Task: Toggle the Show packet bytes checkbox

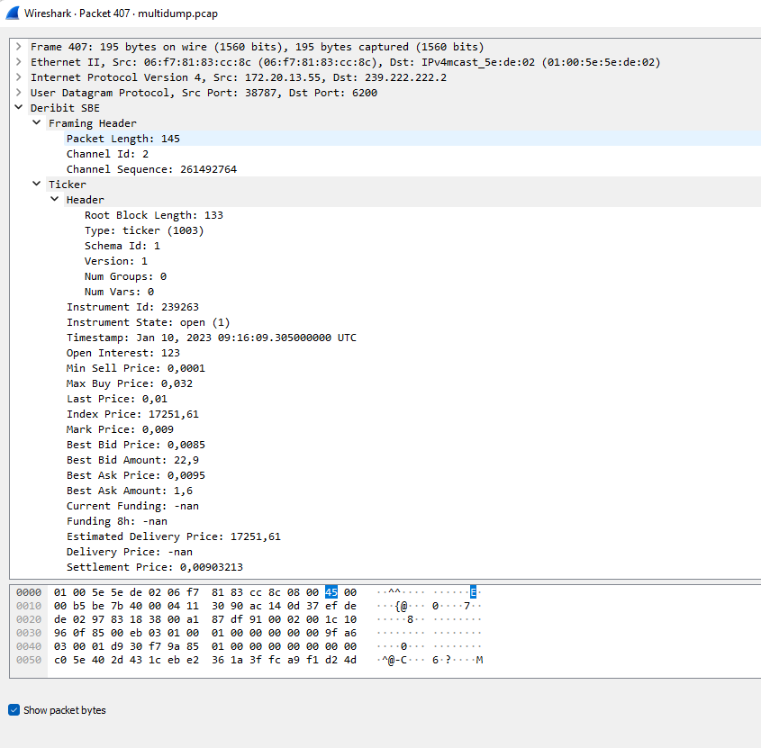Action: [14, 710]
